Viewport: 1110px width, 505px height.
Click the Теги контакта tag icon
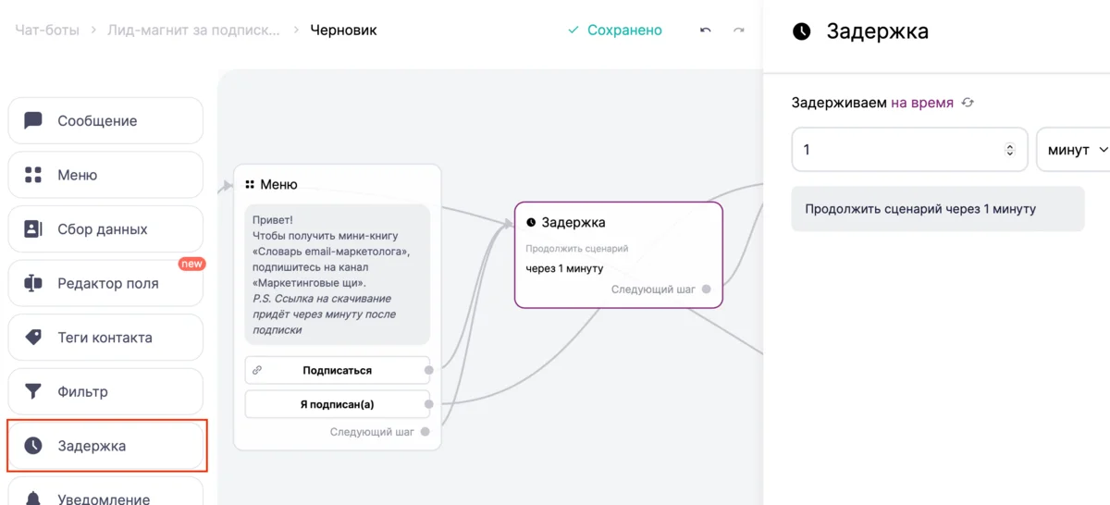(x=33, y=338)
